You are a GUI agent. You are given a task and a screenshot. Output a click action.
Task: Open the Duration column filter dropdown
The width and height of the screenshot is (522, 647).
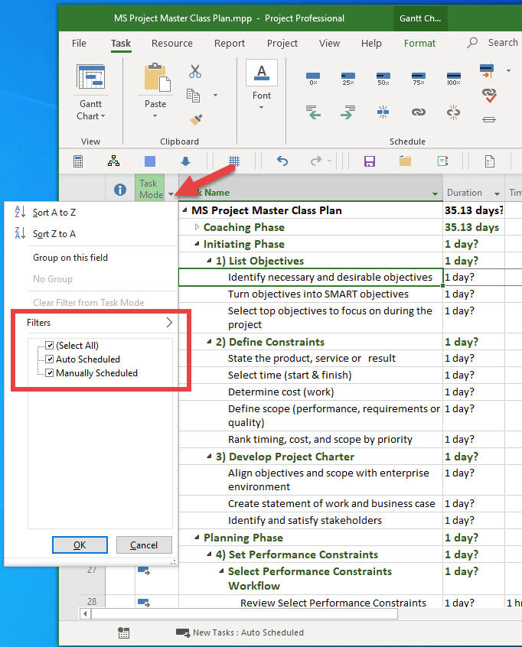click(x=497, y=193)
